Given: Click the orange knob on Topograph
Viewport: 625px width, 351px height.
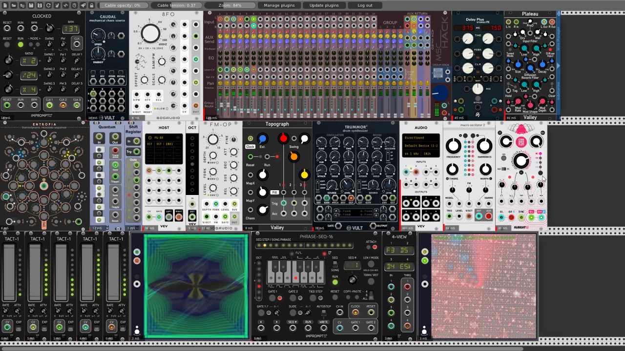Looking at the screenshot, I should click(293, 156).
